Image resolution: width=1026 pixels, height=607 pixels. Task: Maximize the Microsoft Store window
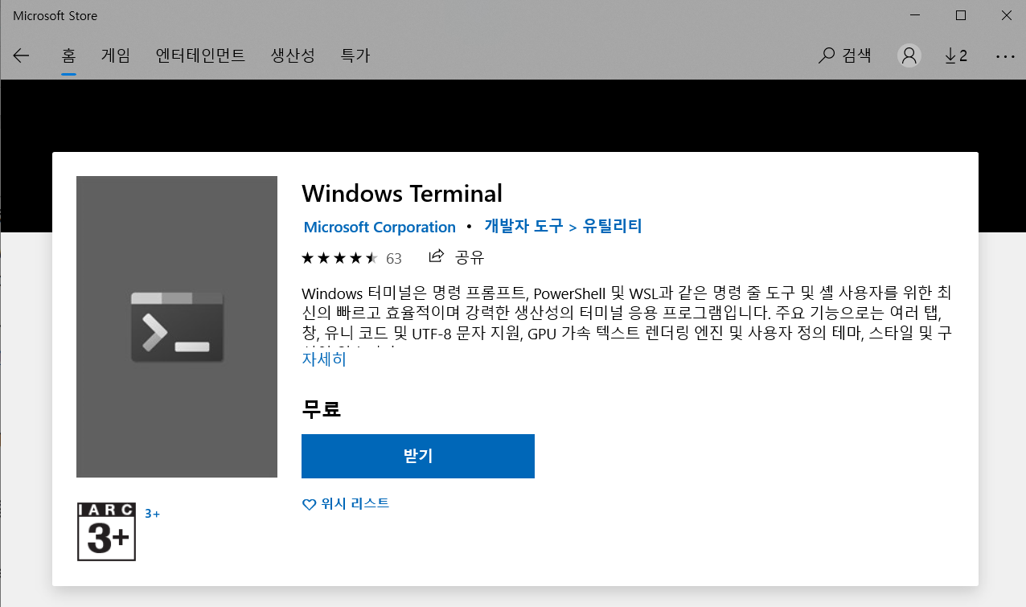961,15
